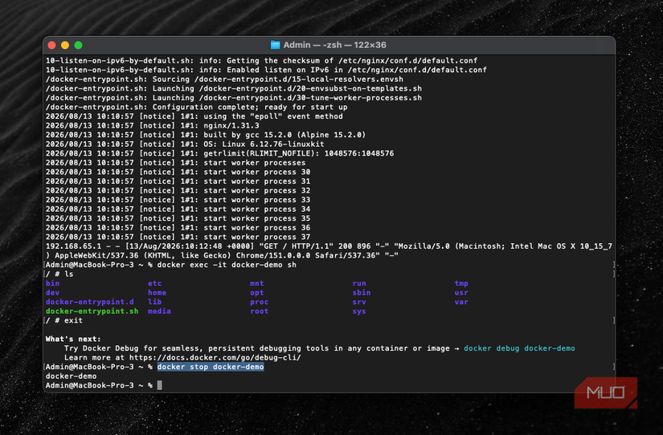Click the 'using the "epoll" event method' line
This screenshot has height=435, width=663.
click(194, 116)
